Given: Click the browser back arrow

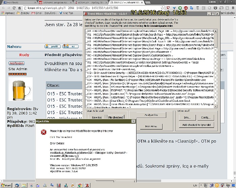Looking at the screenshot, I should [x=3, y=8].
